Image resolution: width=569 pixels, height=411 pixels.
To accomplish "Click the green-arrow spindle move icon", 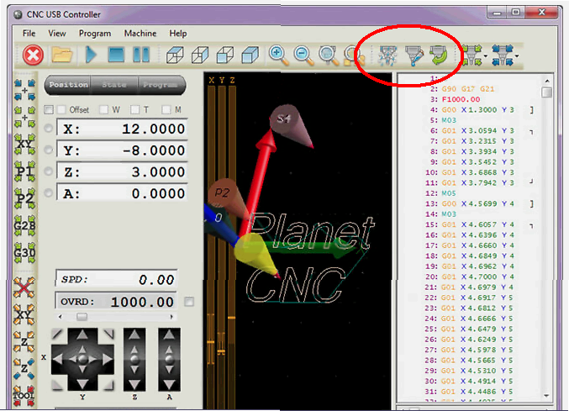I will coord(472,55).
